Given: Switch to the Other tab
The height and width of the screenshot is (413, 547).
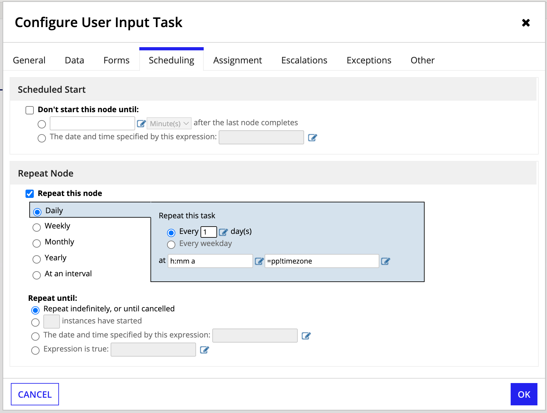Looking at the screenshot, I should [x=422, y=60].
